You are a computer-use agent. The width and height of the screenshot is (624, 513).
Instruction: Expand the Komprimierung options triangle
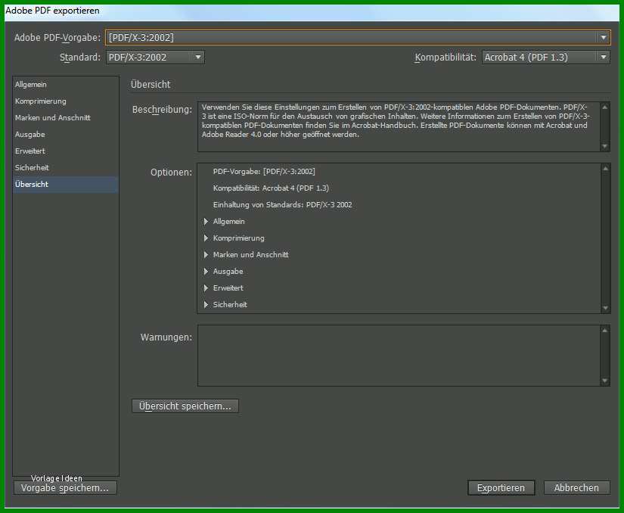[206, 238]
